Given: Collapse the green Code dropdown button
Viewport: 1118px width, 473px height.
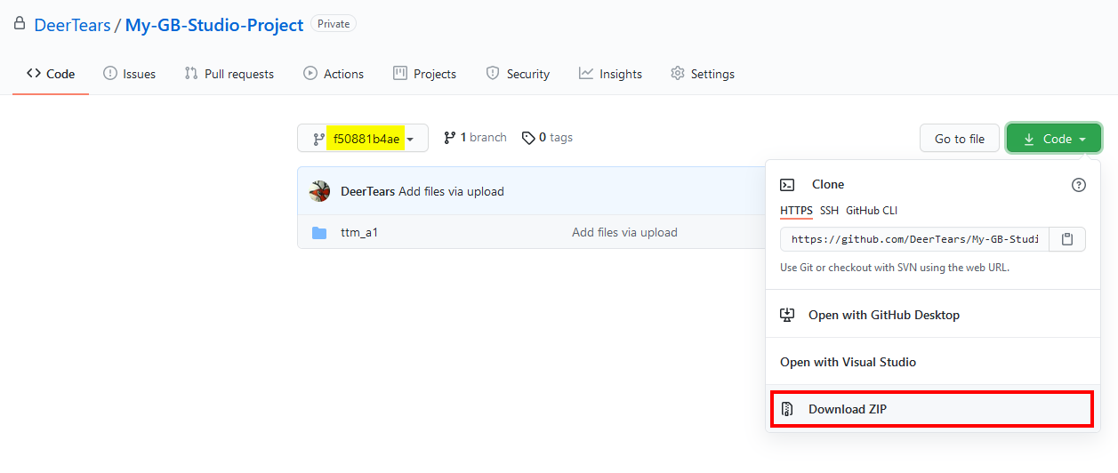Looking at the screenshot, I should coord(1054,139).
